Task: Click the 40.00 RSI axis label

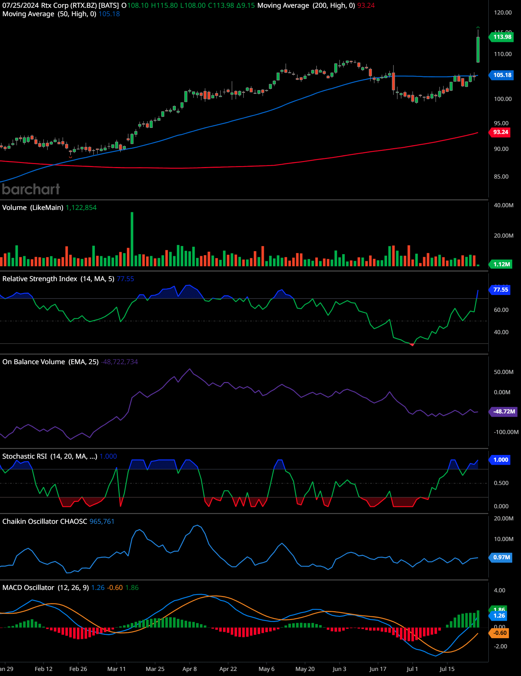Action: (x=501, y=332)
